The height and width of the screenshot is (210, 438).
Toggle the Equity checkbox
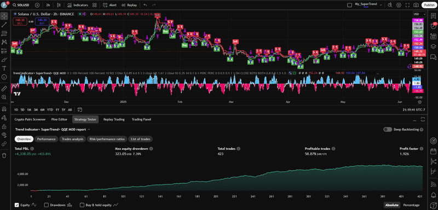click(x=17, y=205)
